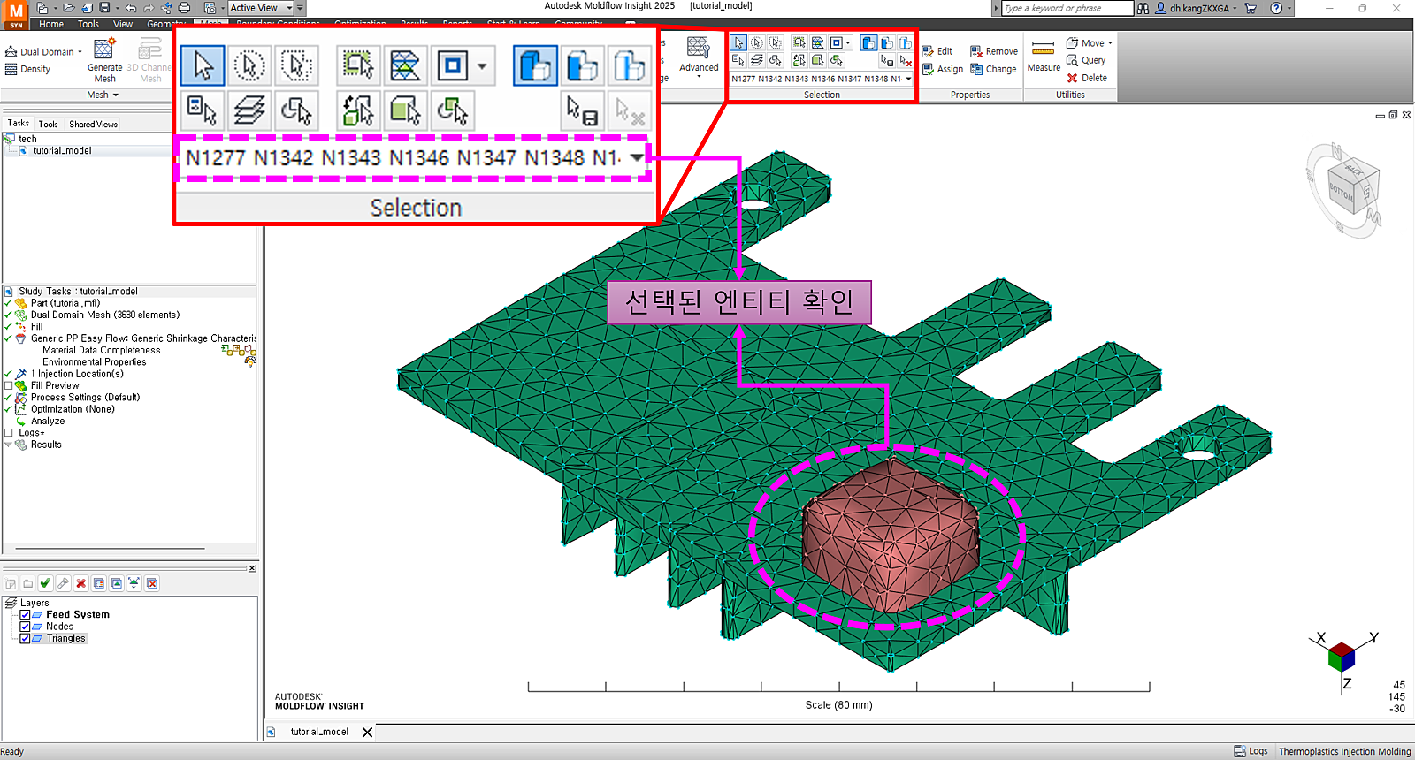Click the Advanced mesh tools icon
This screenshot has width=1415, height=760.
[x=698, y=48]
